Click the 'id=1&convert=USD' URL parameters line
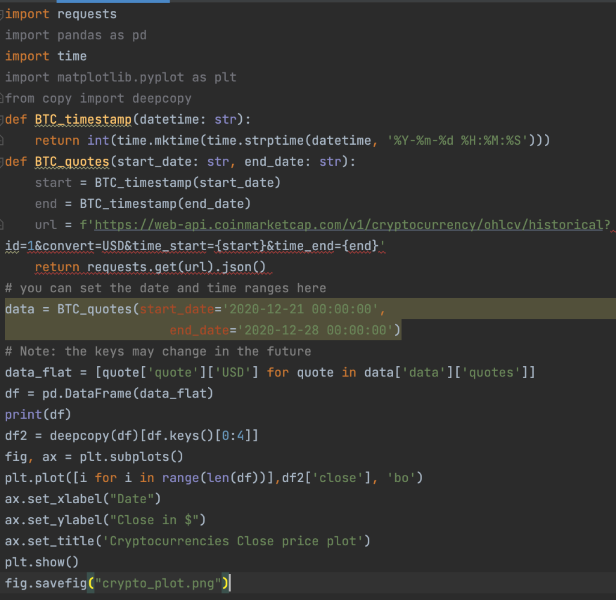This screenshot has width=616, height=600. [x=195, y=246]
